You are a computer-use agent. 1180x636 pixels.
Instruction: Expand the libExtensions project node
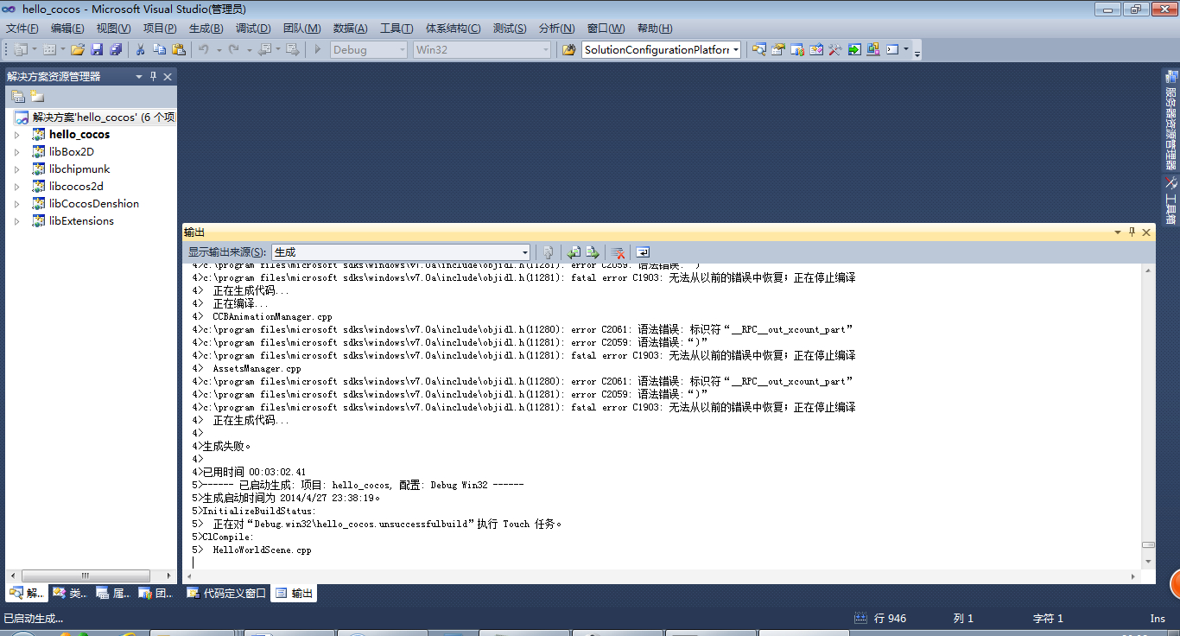16,221
